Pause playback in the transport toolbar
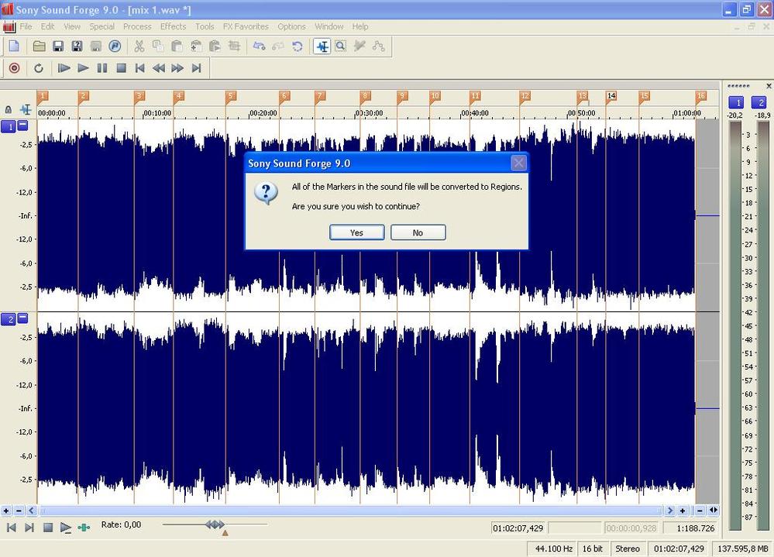Image resolution: width=774 pixels, height=557 pixels. pos(101,68)
